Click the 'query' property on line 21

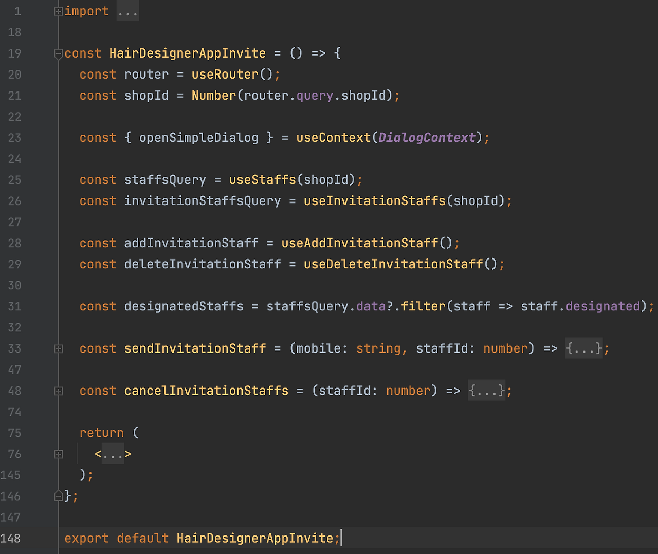(x=315, y=96)
